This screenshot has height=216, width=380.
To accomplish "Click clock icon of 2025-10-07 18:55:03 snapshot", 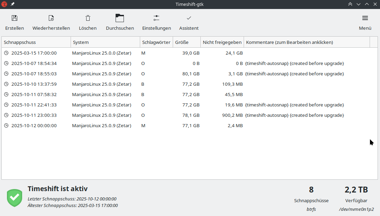I will (x=6, y=74).
